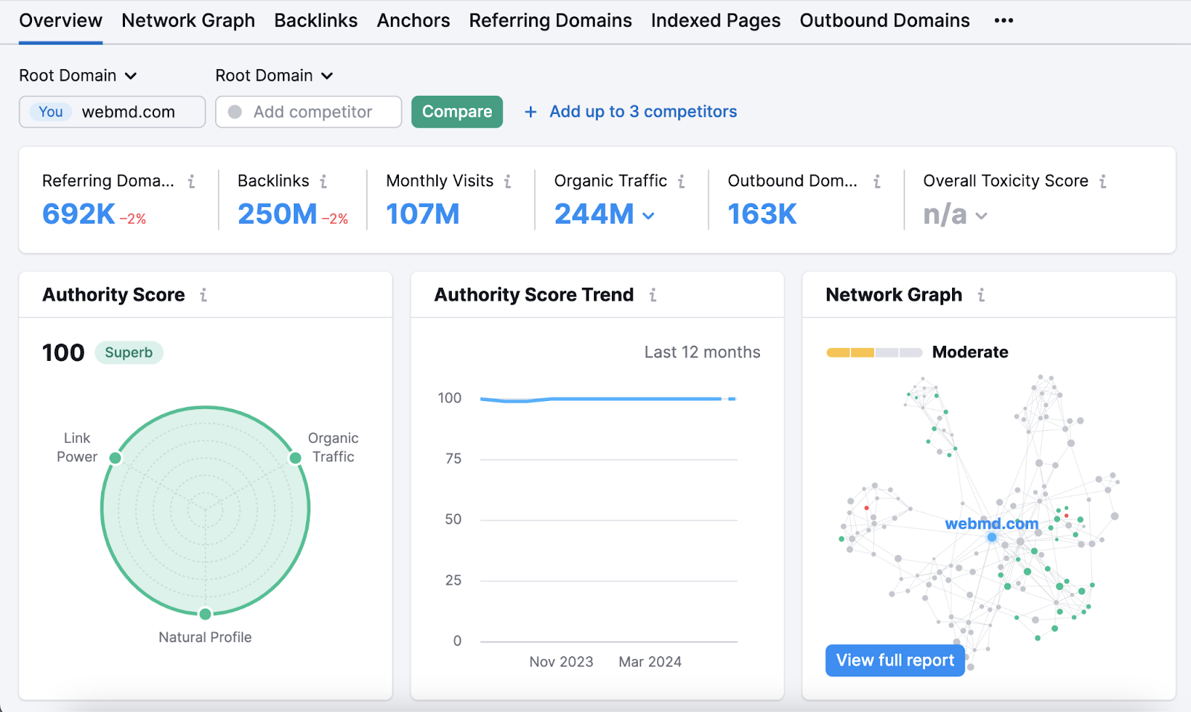This screenshot has width=1191, height=712.
Task: Open the full Network Graph report
Action: tap(894, 660)
